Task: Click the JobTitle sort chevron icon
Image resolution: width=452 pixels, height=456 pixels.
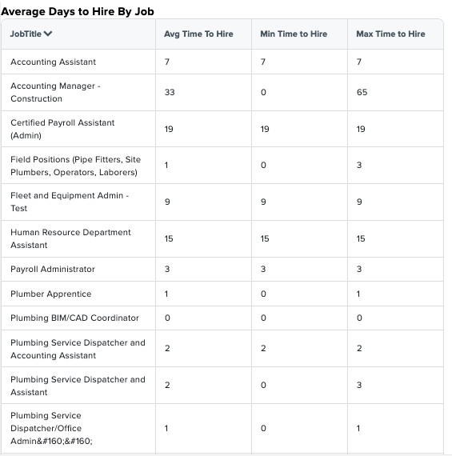Action: pos(48,34)
